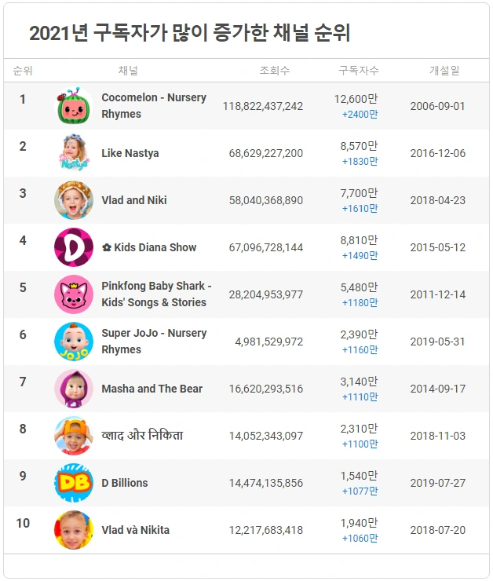
Task: Click Vlad and Niki channel avatar
Action: pos(74,200)
